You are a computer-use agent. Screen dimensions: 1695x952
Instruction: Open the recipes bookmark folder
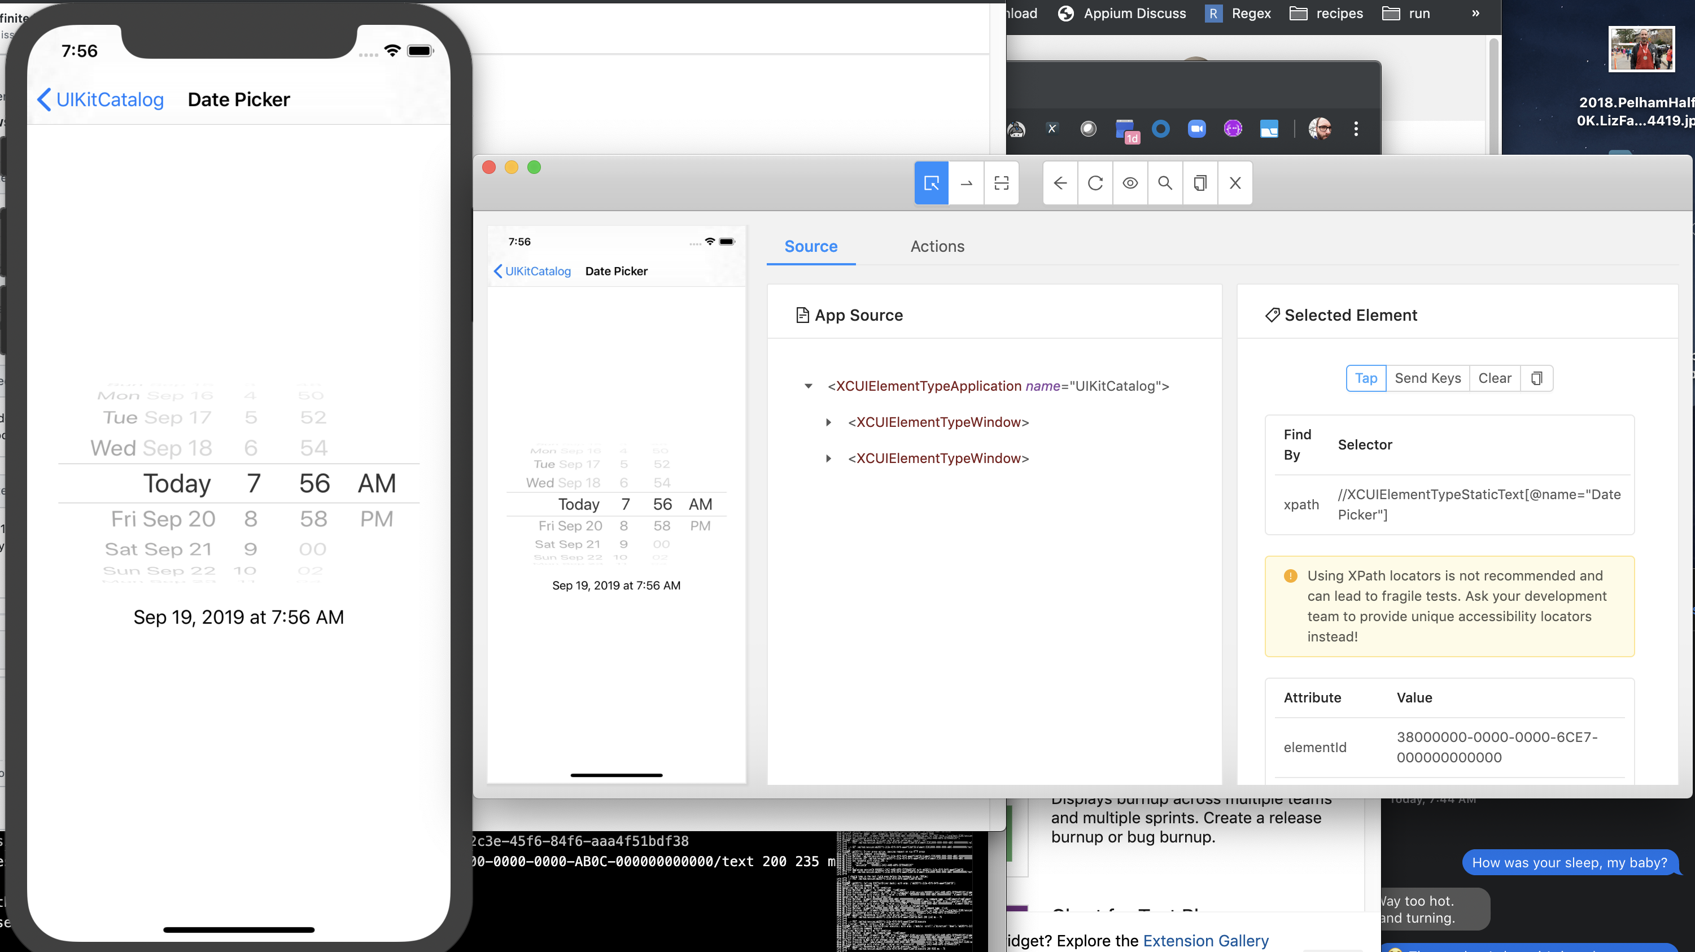coord(1326,13)
